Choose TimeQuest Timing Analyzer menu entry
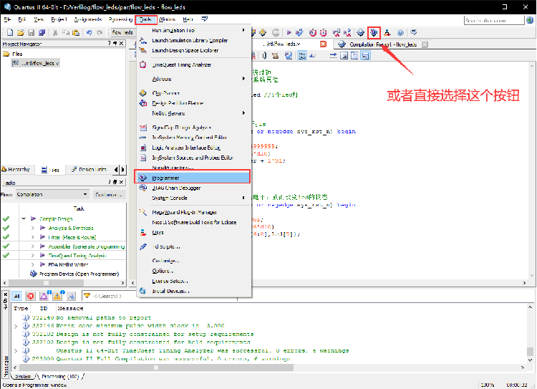The image size is (537, 389). (193, 64)
